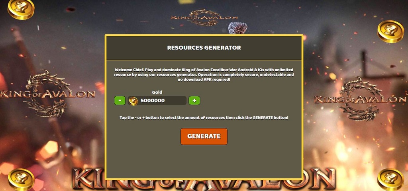Screen dimensions: 408x191
Task: Click the Gold label above amount field
Action: [157, 92]
